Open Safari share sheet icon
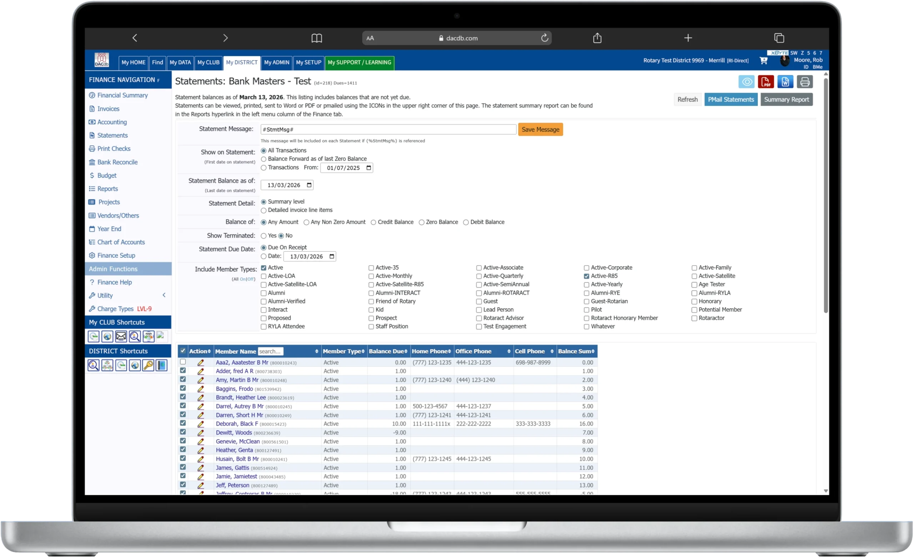This screenshot has height=558, width=914. [x=597, y=38]
